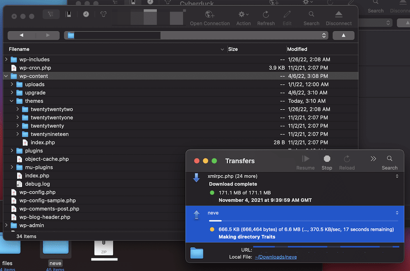Viewport: 410px width, 271px height.
Task: Open Search in the Transfers window
Action: [389, 161]
